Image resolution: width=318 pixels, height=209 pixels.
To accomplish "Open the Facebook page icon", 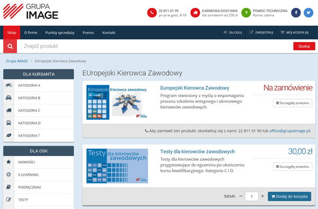I will click(x=296, y=13).
